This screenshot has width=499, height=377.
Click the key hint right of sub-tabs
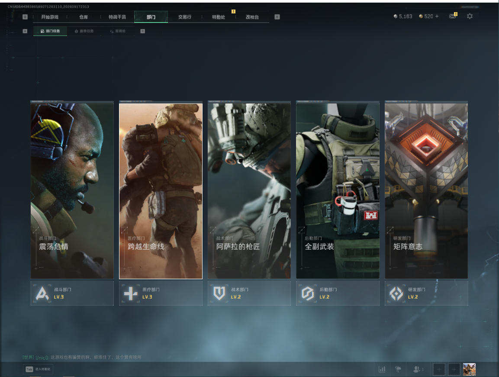pyautogui.click(x=142, y=31)
